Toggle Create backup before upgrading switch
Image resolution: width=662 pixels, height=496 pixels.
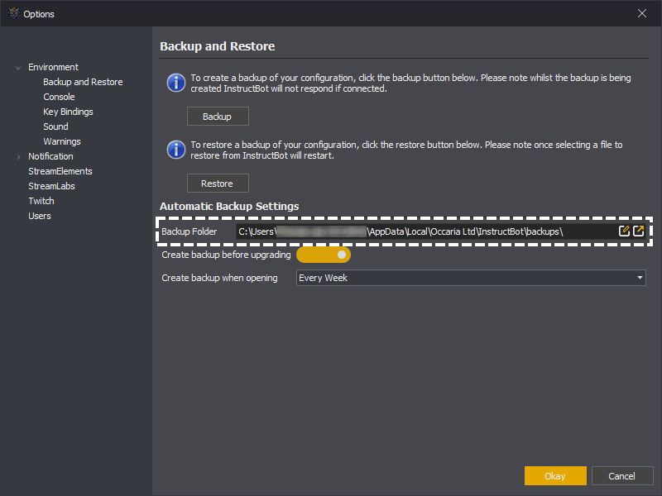(324, 255)
